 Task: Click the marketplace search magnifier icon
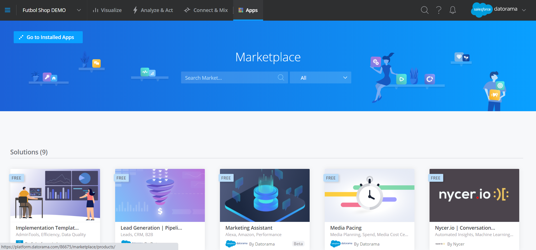coord(281,77)
